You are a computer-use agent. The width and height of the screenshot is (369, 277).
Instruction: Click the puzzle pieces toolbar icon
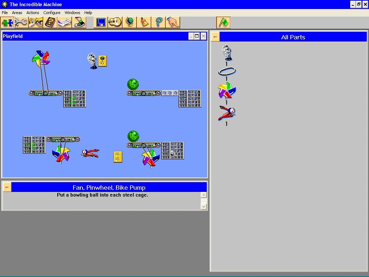7,23
